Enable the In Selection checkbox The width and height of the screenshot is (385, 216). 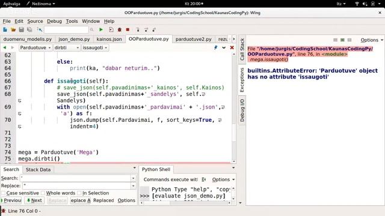(79, 193)
